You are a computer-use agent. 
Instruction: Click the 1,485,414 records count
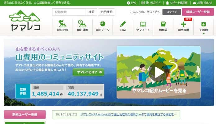pos(46,94)
